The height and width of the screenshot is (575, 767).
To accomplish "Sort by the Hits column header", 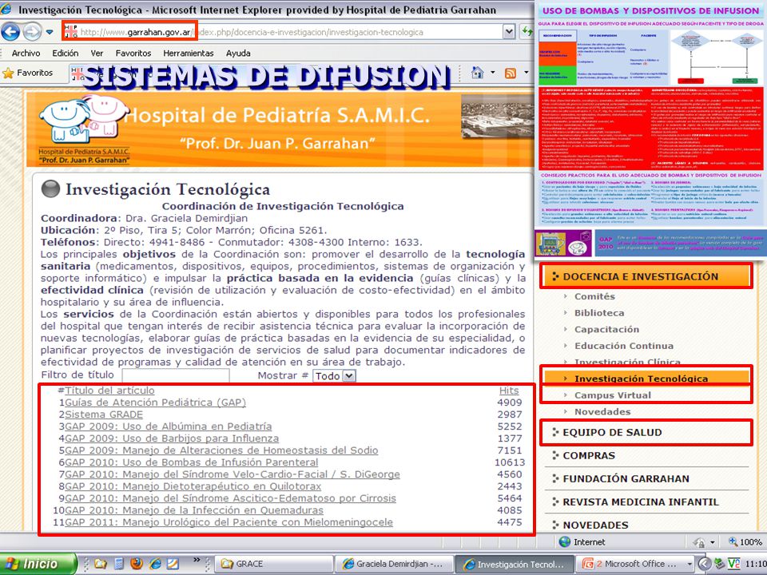I will 509,391.
